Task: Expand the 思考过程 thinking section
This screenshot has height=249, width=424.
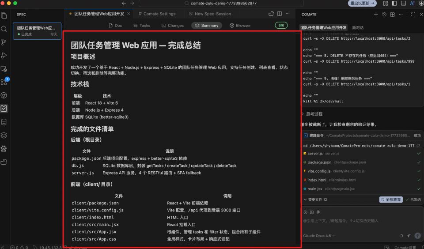Action: 312,114
